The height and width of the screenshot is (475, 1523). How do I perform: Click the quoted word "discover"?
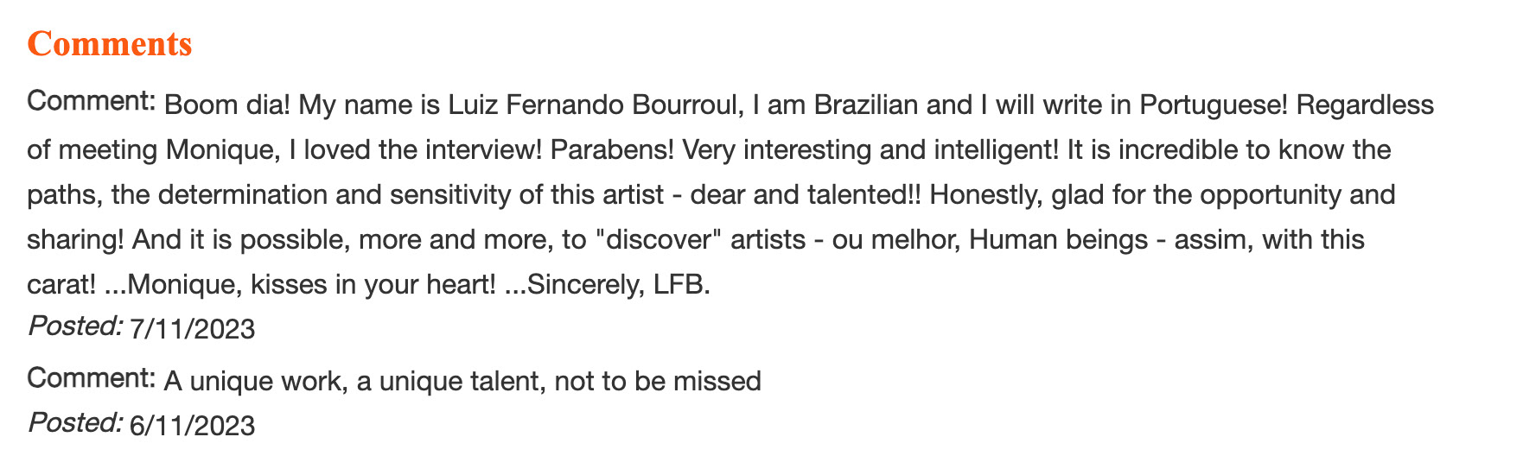click(658, 239)
